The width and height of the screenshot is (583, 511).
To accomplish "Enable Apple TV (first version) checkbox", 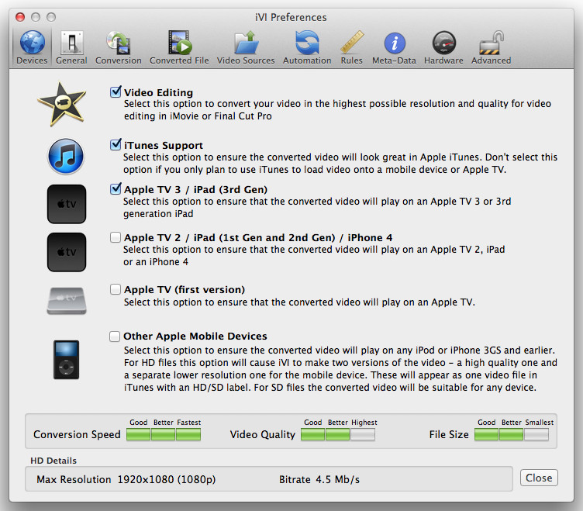I will coord(116,289).
